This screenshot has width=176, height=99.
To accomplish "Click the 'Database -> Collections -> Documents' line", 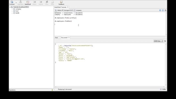I will 68,13.
